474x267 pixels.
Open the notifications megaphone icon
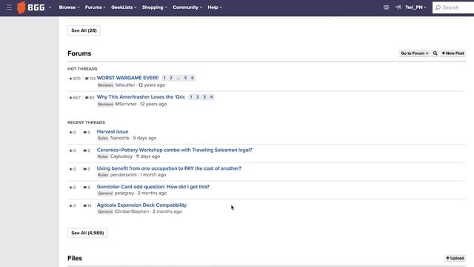[x=398, y=7]
